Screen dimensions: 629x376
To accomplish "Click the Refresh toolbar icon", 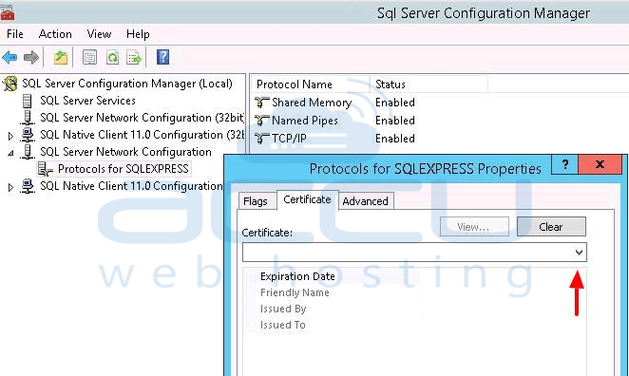I will point(112,58).
